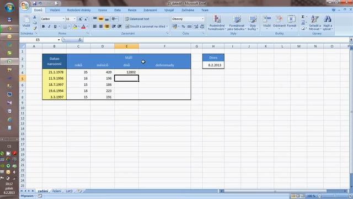Select the cell containing 12802

tap(126, 72)
